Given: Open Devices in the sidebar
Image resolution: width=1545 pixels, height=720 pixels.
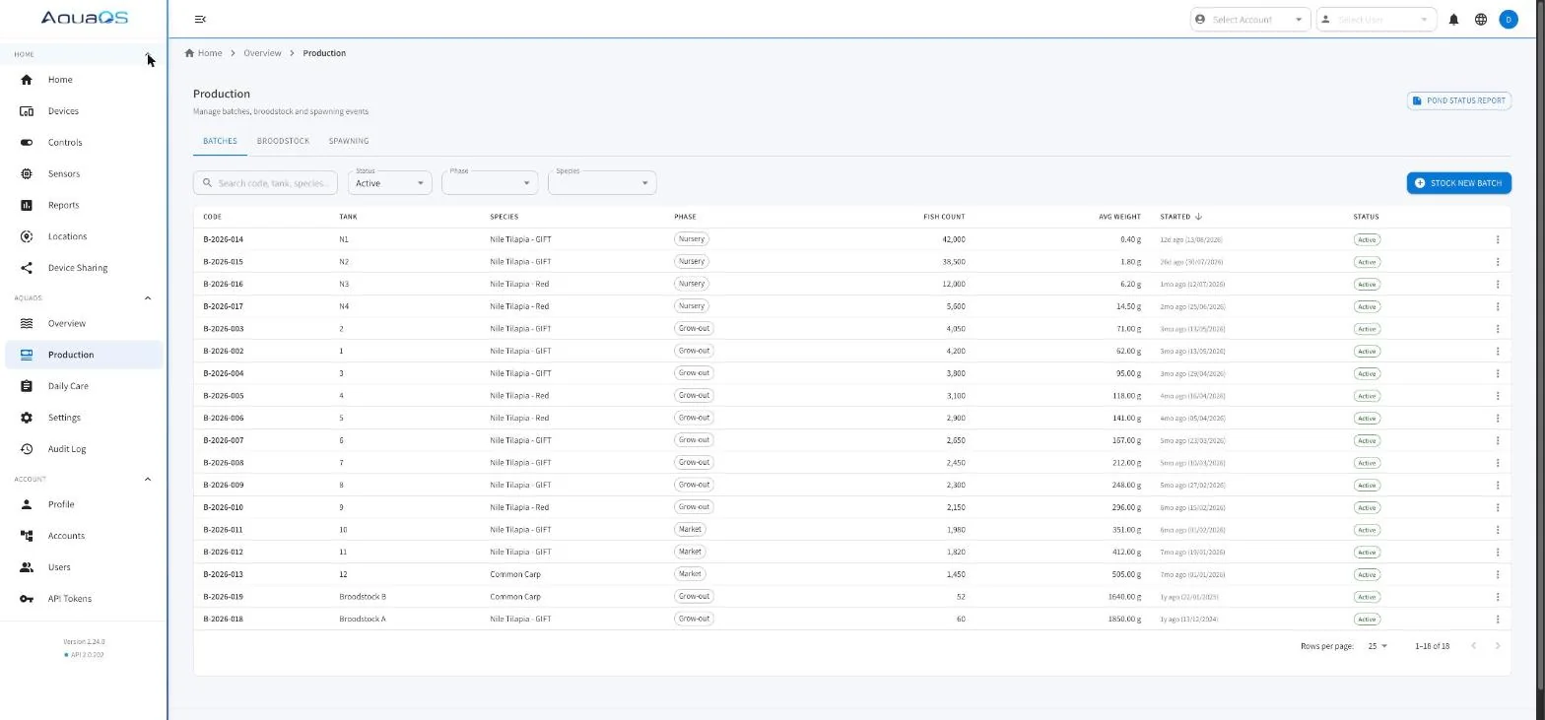Looking at the screenshot, I should coord(84,111).
